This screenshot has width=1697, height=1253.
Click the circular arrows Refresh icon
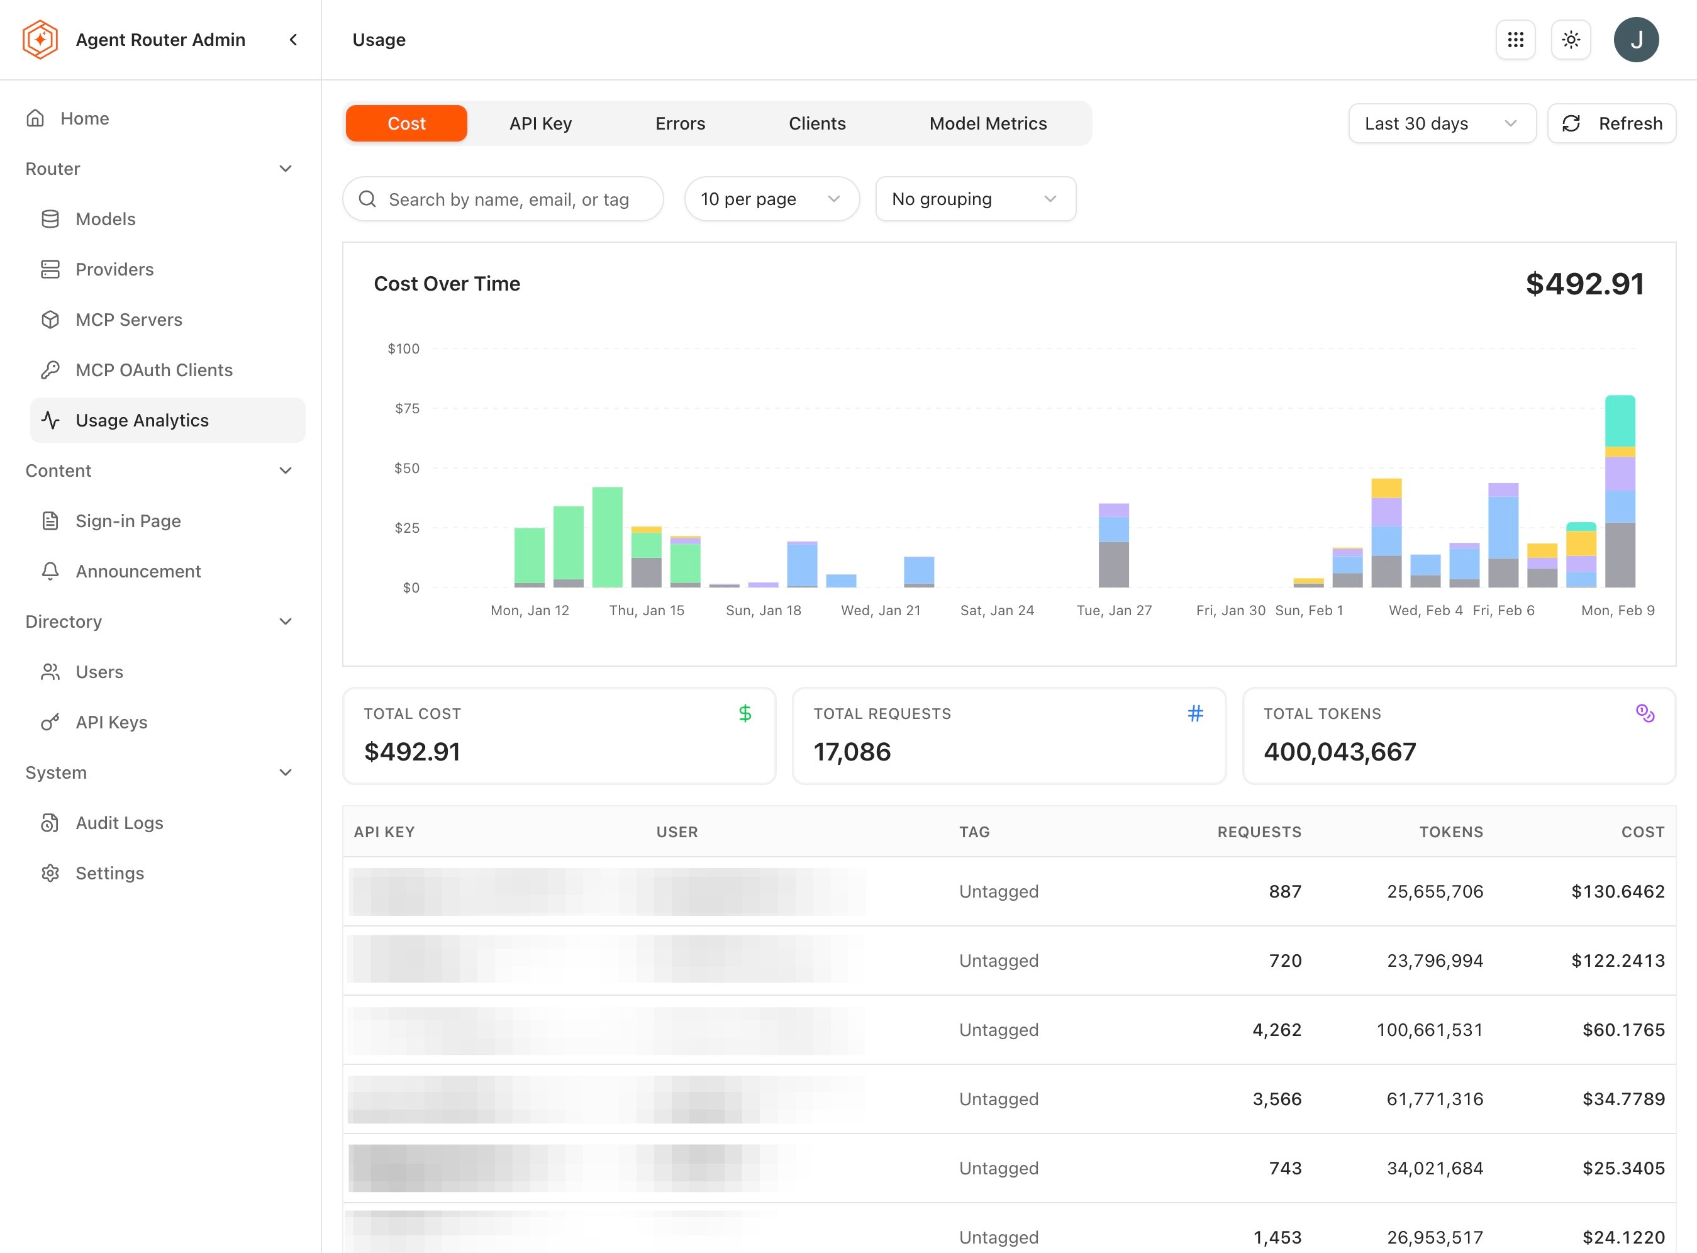1571,124
